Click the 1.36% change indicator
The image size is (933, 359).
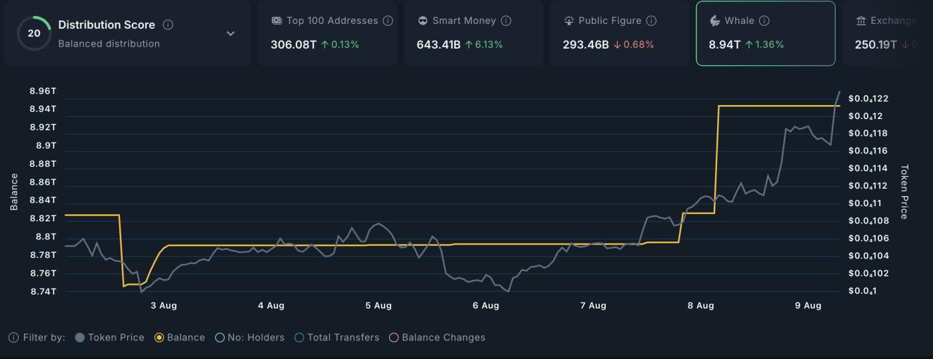click(x=764, y=45)
